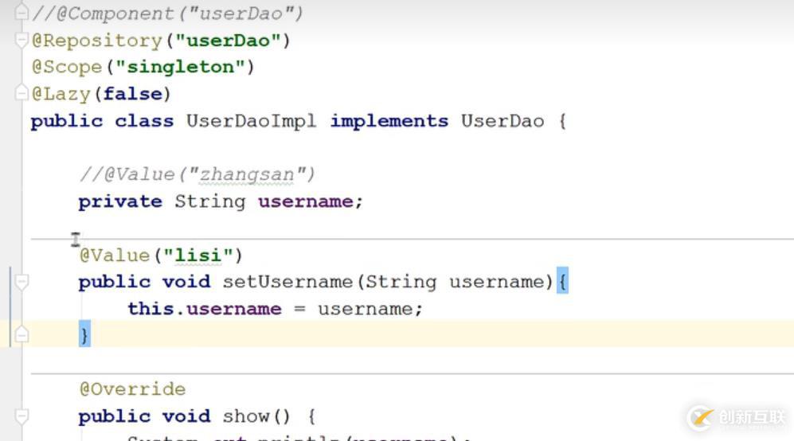Click the highlighted closing brace of setUsername
The image size is (794, 441).
point(84,334)
